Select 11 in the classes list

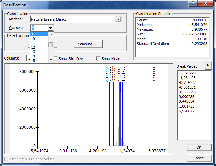tap(39, 43)
